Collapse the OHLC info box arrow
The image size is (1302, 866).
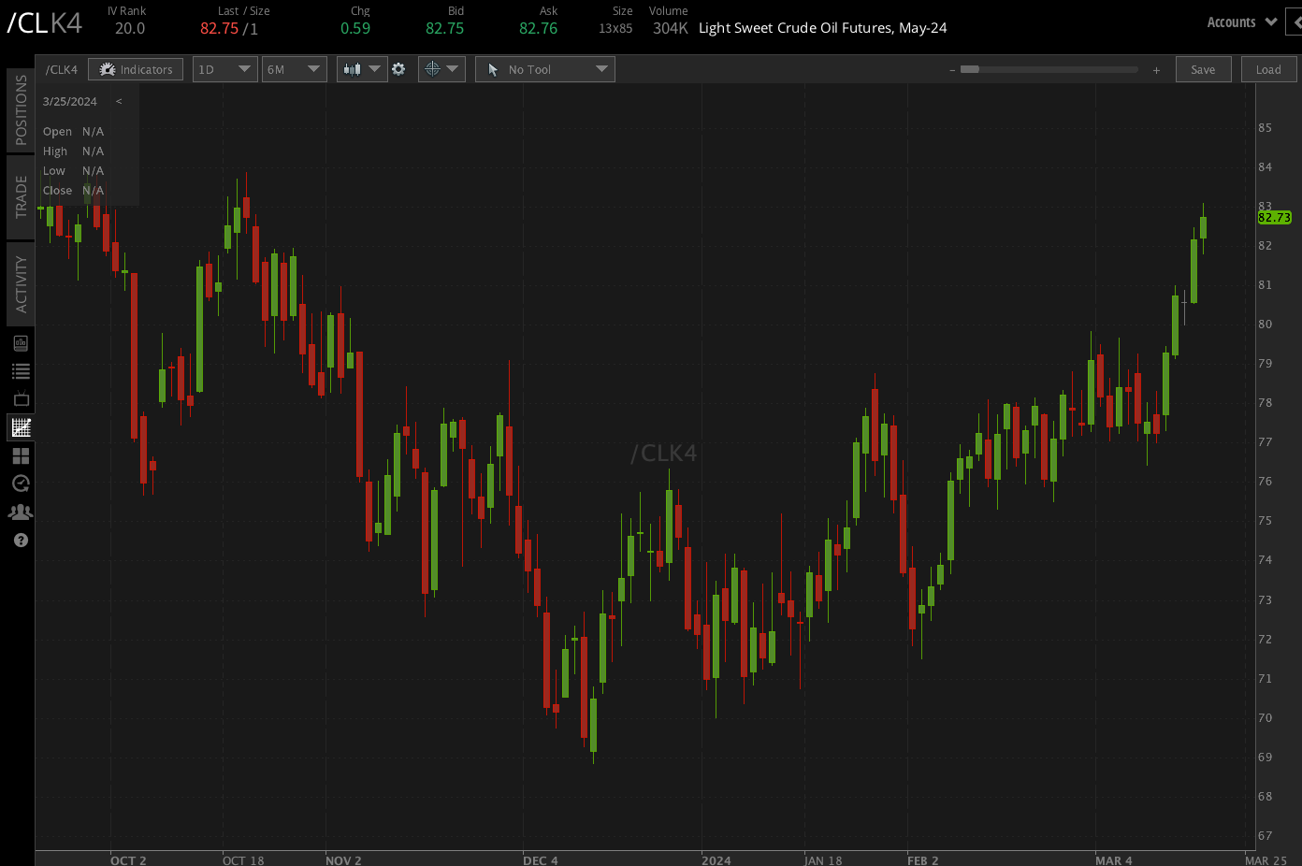[119, 101]
